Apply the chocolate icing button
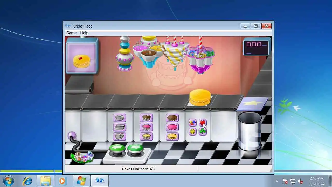 click(x=172, y=118)
